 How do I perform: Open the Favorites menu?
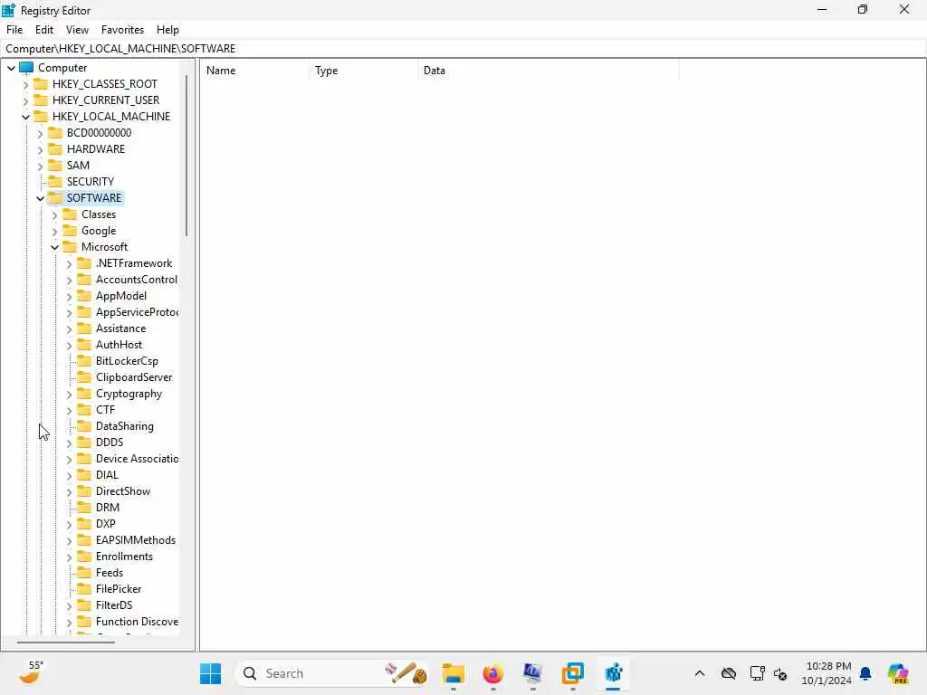tap(122, 30)
